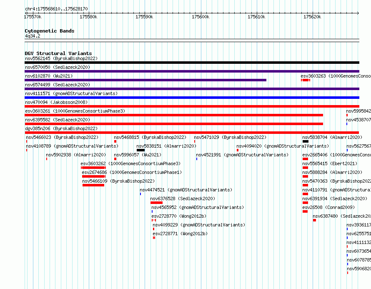Open nsv5565415 (Ebert2021) label

coord(330,163)
